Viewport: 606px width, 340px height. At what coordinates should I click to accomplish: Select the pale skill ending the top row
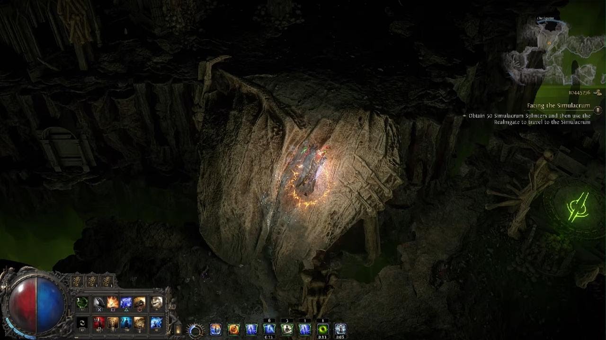click(156, 302)
